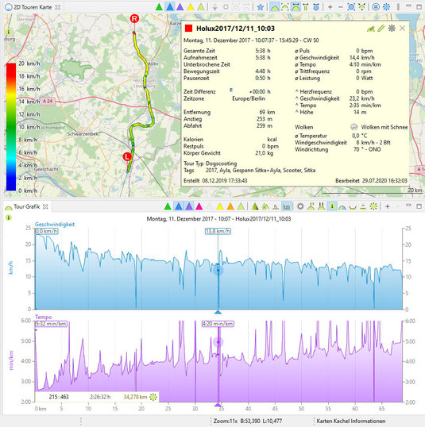
Task: Click small h axis icon in chart toolbar
Action: point(276,207)
